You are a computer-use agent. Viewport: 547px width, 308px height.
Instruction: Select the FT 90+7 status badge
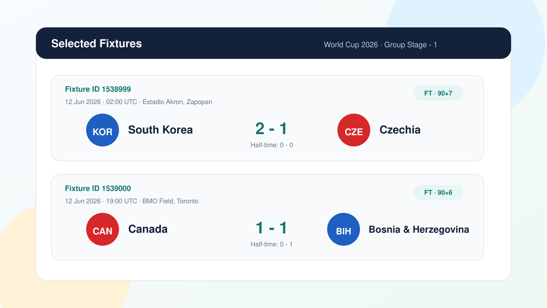tap(438, 93)
